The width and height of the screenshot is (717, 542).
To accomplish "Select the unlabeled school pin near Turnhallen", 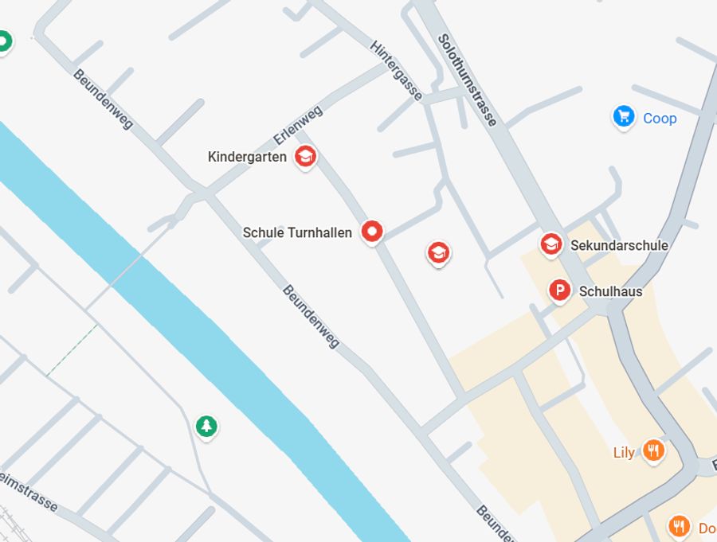I will click(438, 253).
